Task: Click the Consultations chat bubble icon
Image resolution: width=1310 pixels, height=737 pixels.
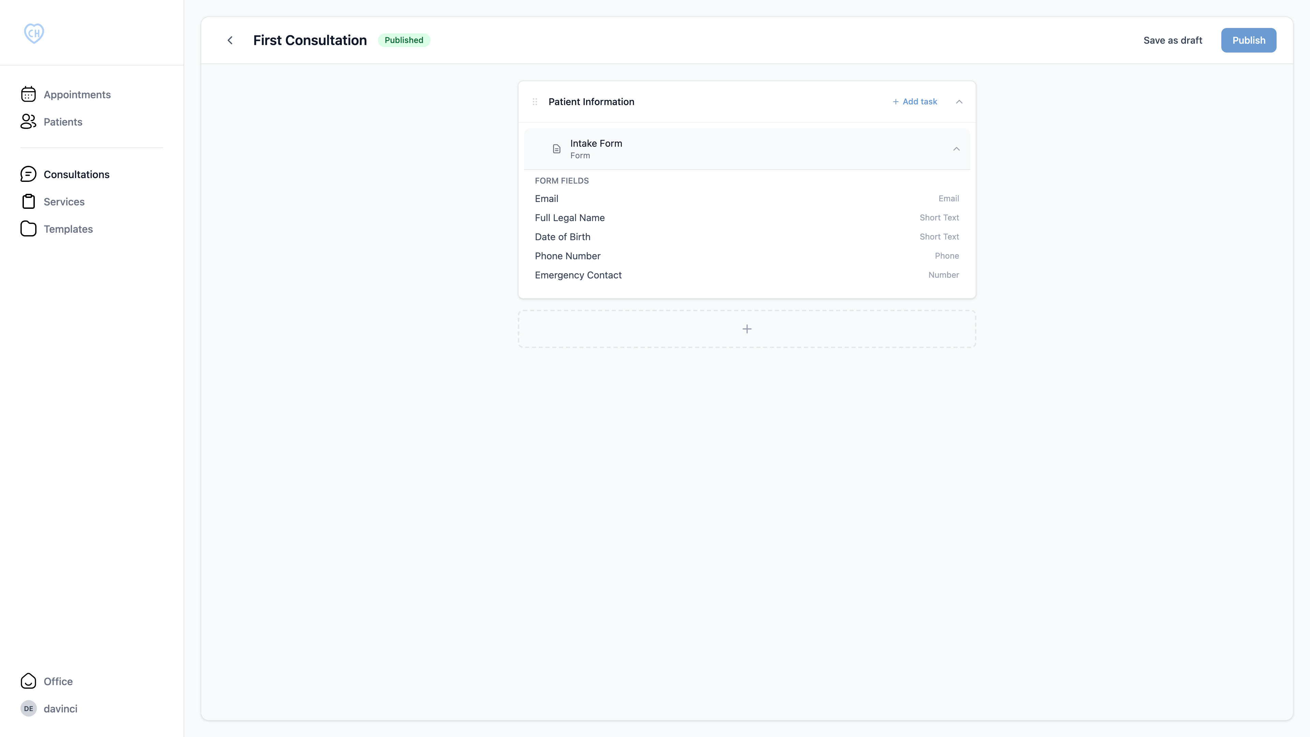Action: coord(28,174)
